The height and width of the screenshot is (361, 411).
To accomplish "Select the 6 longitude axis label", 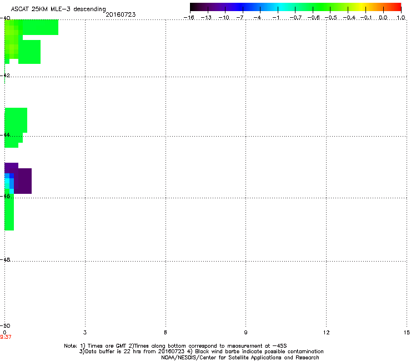I will tap(166, 333).
